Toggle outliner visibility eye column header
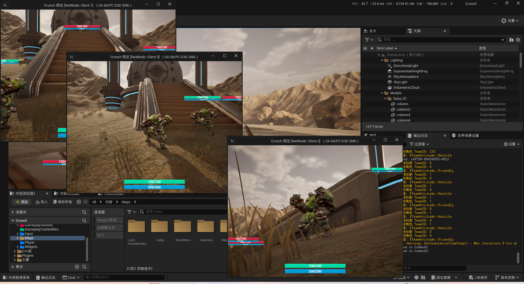Screen dimensions: 524x284 365,48
